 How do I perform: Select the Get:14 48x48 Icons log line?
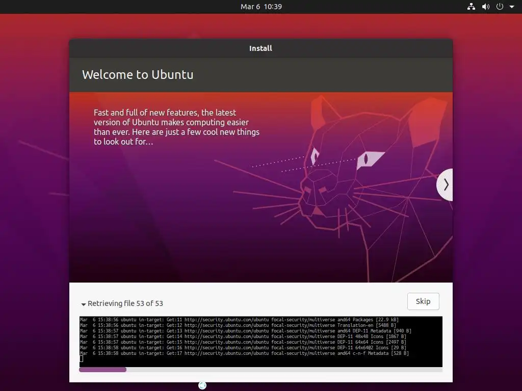coord(243,337)
